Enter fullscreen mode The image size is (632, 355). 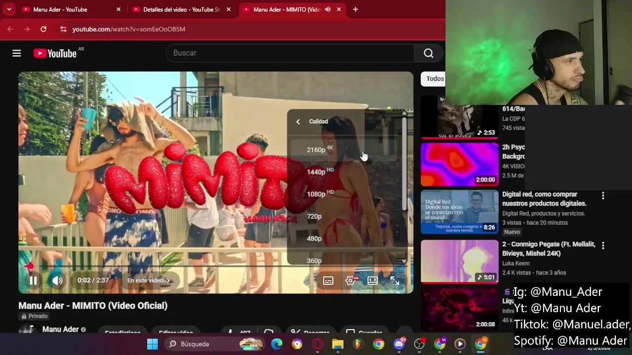395,281
